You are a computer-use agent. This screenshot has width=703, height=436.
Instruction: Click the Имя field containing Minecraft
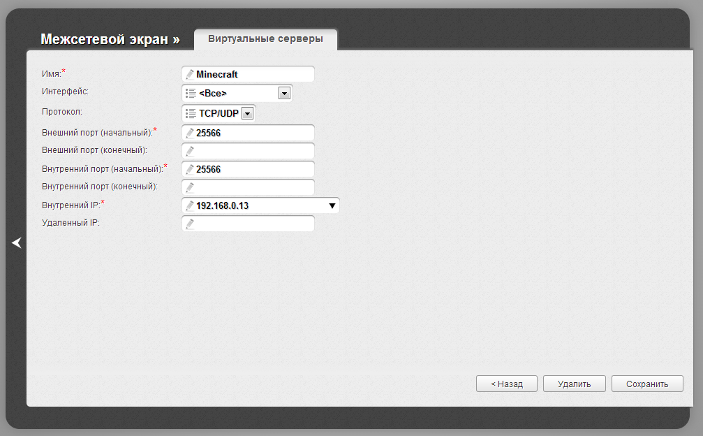point(253,74)
